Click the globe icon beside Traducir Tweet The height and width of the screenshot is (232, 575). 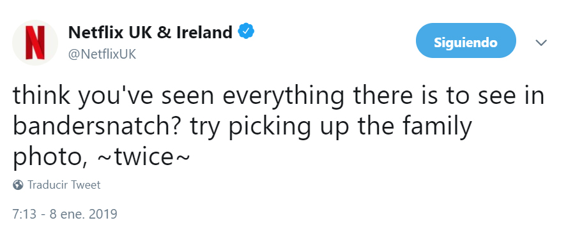click(x=18, y=185)
